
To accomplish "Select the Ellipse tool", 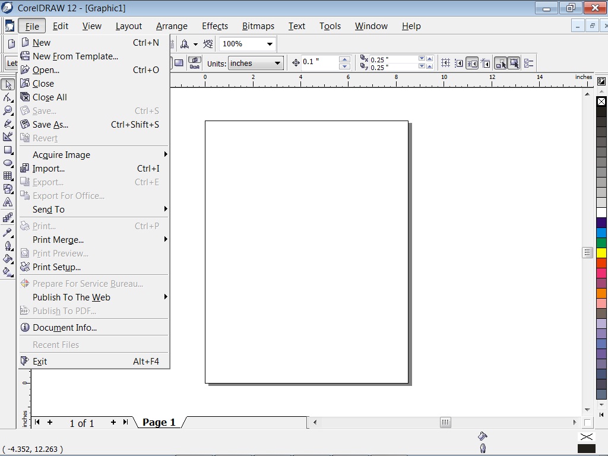I will (x=8, y=163).
